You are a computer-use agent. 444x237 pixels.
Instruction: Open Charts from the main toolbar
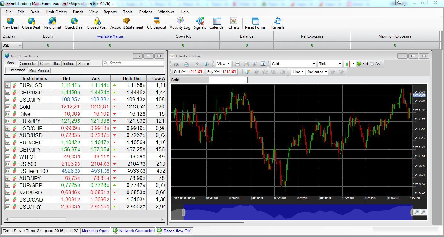(234, 23)
